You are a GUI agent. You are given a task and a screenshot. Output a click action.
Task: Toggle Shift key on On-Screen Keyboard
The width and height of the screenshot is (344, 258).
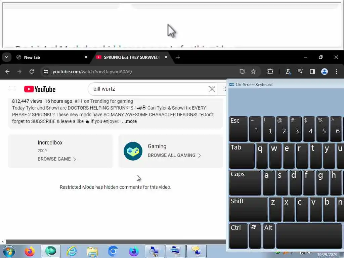point(248,209)
